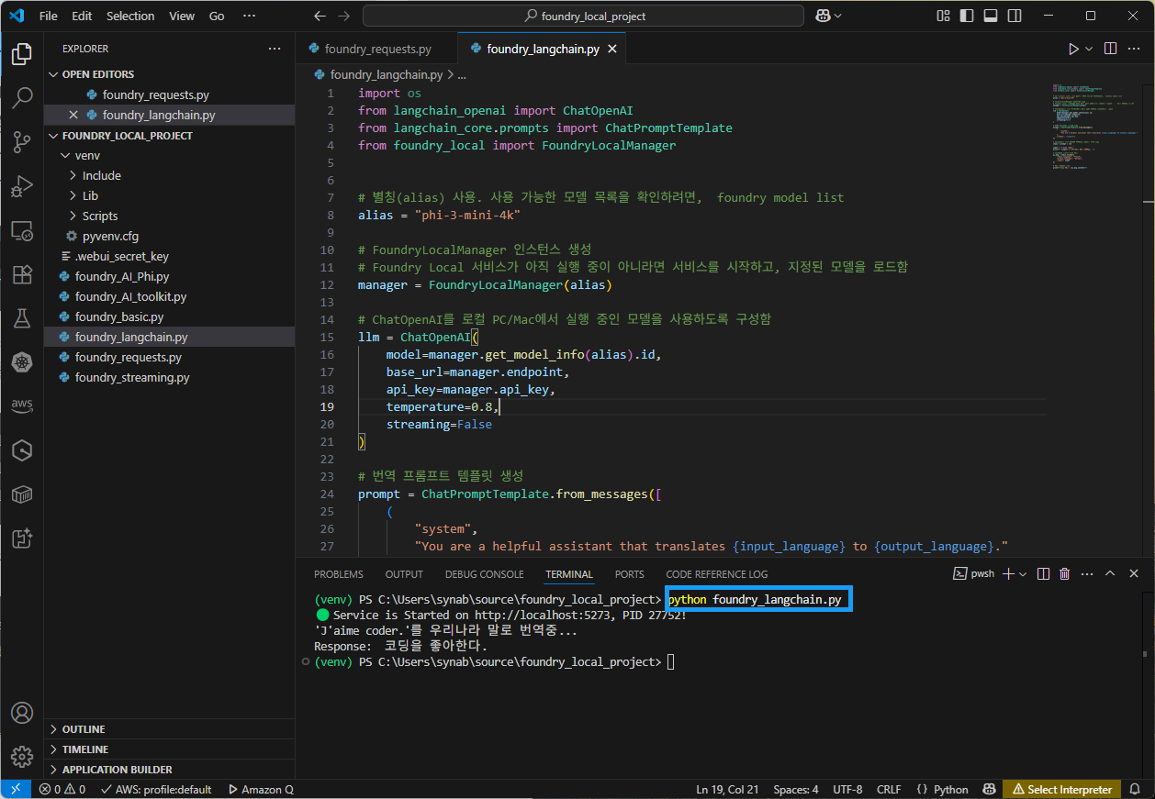The height and width of the screenshot is (799, 1155).
Task: Maximize the terminal panel size
Action: pos(1109,574)
